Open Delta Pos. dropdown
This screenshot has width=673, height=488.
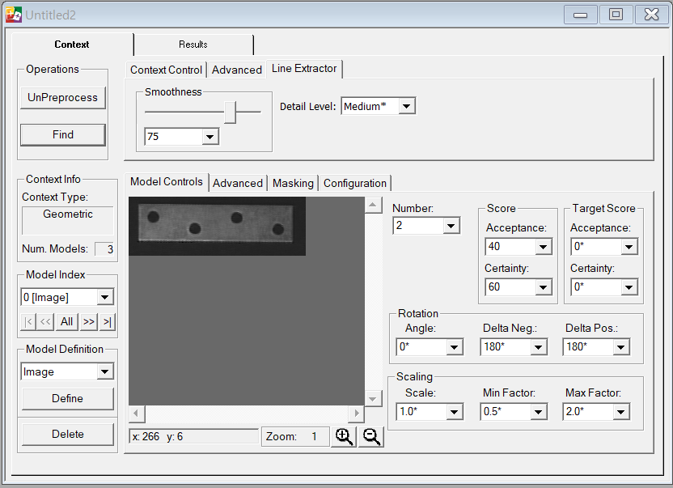pyautogui.click(x=620, y=347)
